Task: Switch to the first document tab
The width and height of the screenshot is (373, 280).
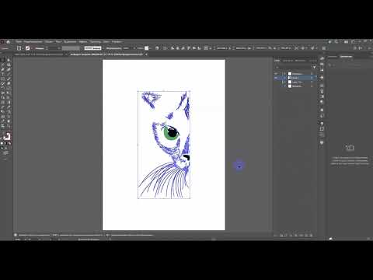Action: [39, 54]
